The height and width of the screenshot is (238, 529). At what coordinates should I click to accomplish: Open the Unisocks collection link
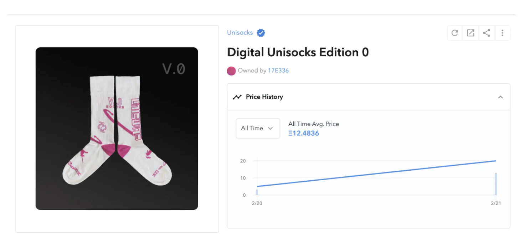(240, 33)
